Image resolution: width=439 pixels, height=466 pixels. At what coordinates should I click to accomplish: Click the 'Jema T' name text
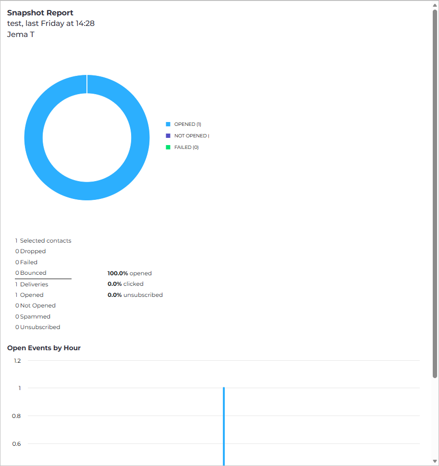point(21,35)
